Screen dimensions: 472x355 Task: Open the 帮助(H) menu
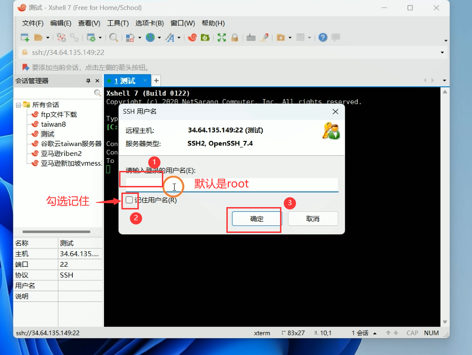click(x=213, y=23)
